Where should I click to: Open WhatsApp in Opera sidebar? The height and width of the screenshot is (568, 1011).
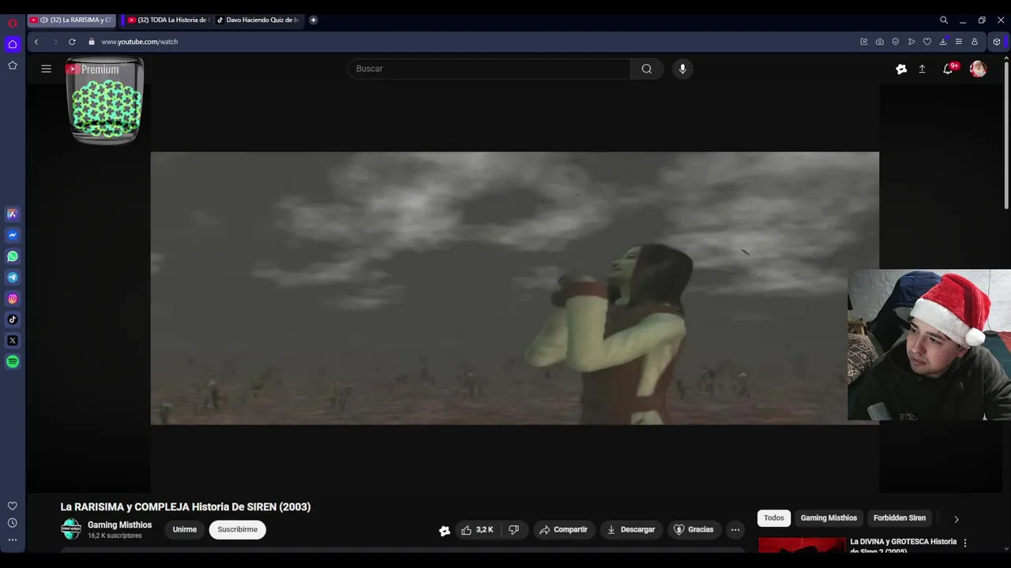pyautogui.click(x=13, y=256)
